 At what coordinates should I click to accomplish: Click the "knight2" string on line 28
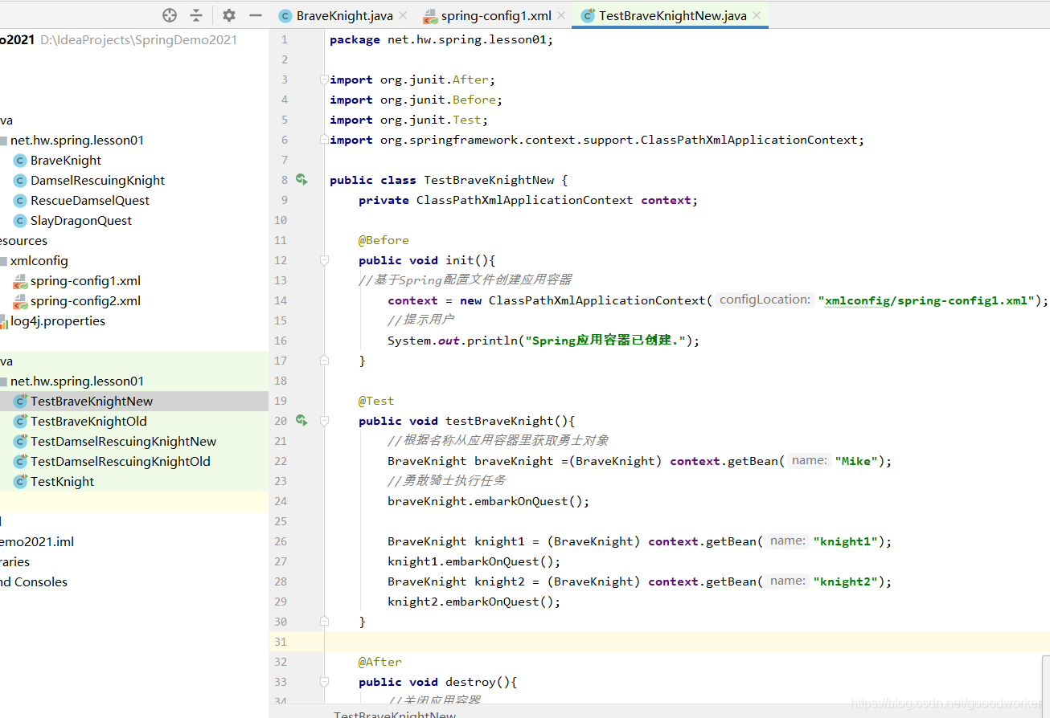[845, 581]
